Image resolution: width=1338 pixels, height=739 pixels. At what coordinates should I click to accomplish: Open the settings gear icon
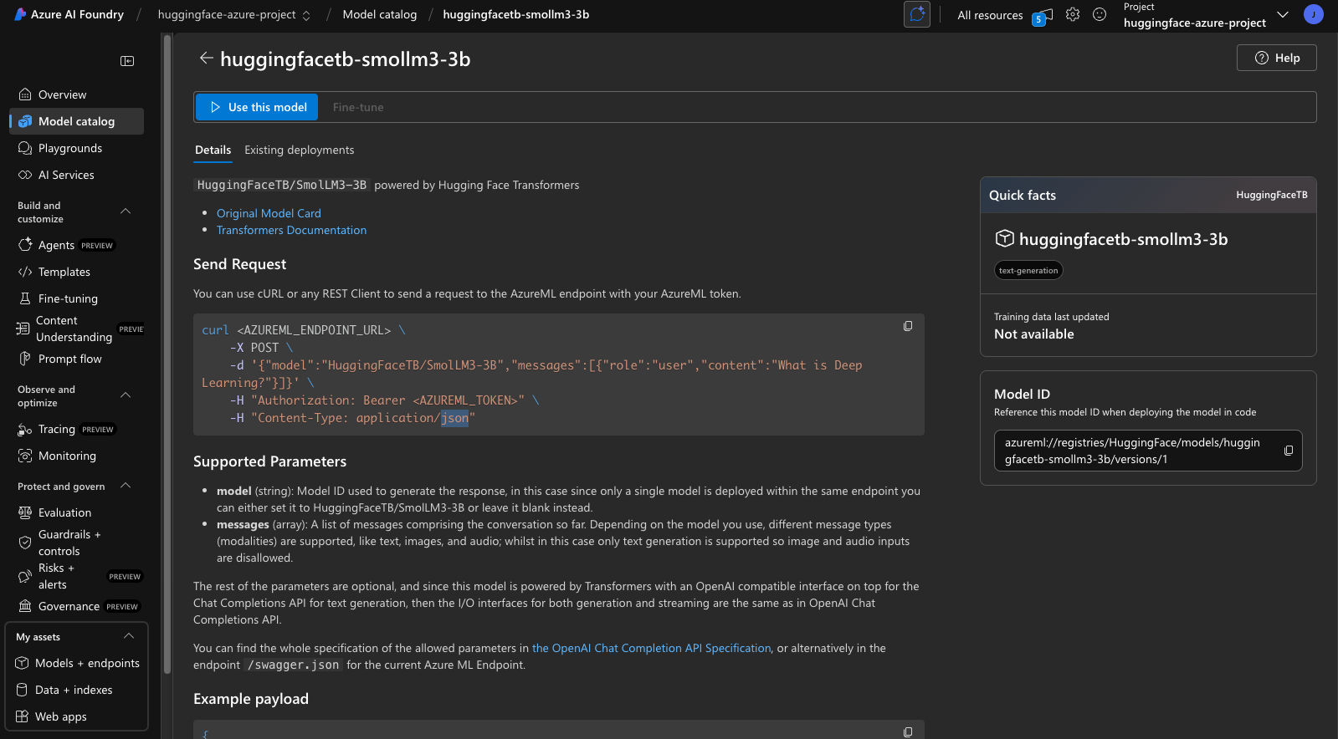pos(1073,15)
